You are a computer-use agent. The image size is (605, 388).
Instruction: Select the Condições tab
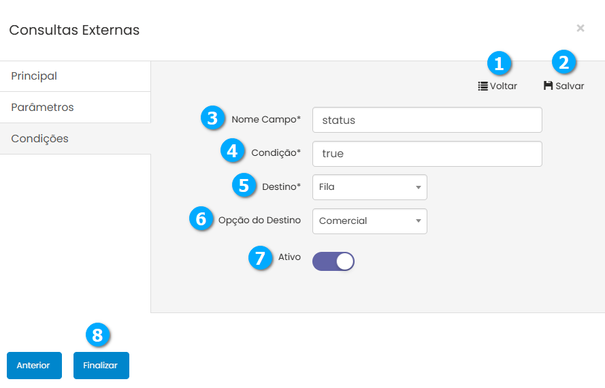click(x=75, y=139)
